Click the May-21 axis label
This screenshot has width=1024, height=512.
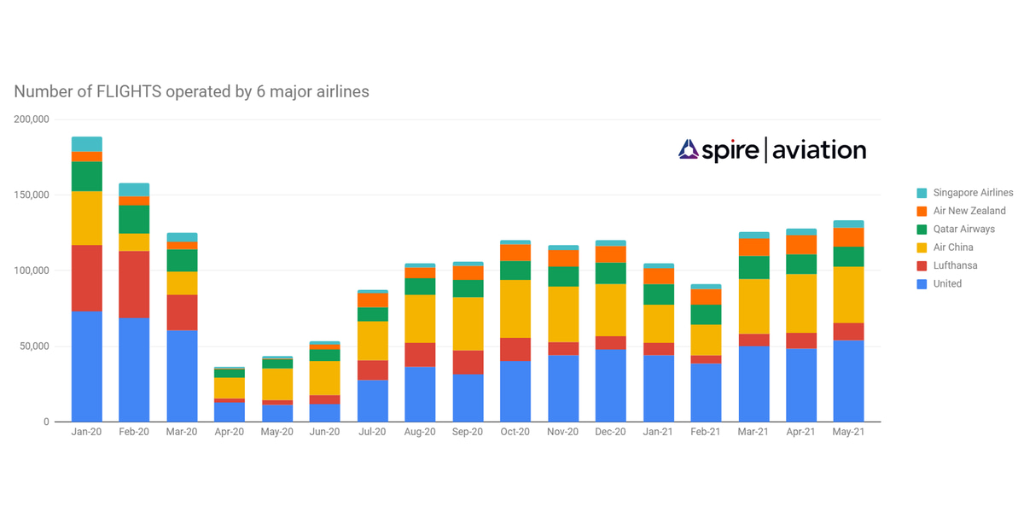coord(847,432)
